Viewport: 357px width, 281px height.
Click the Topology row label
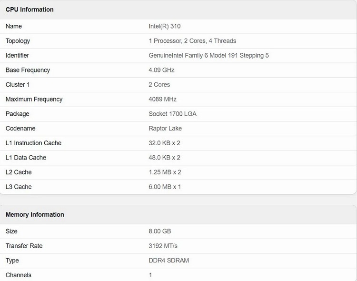coord(18,41)
